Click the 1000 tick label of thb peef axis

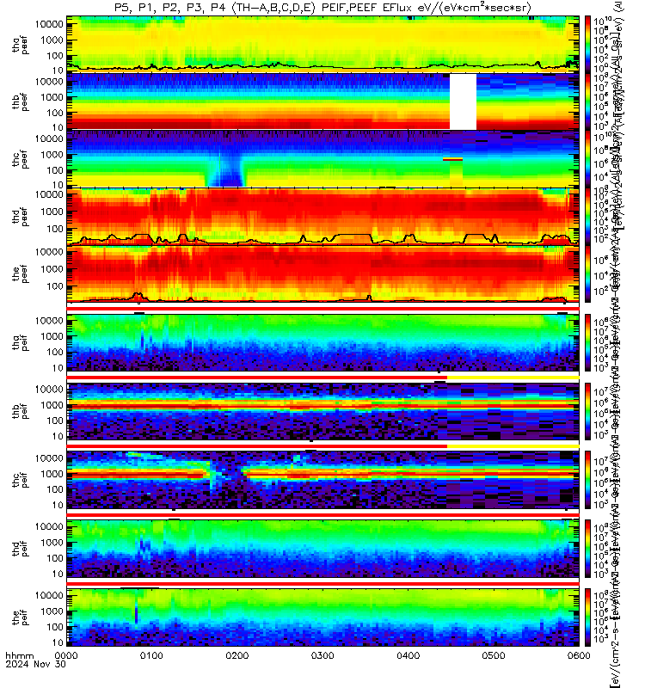[52, 97]
